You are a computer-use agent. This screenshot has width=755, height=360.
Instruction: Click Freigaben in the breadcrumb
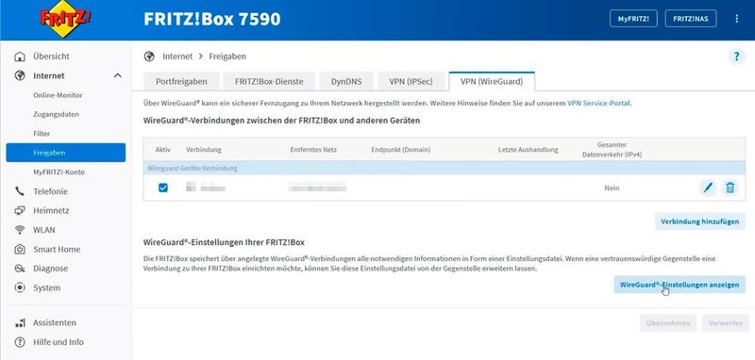[x=227, y=57]
